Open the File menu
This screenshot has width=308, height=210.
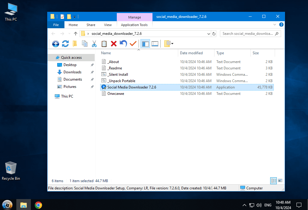pos(56,25)
